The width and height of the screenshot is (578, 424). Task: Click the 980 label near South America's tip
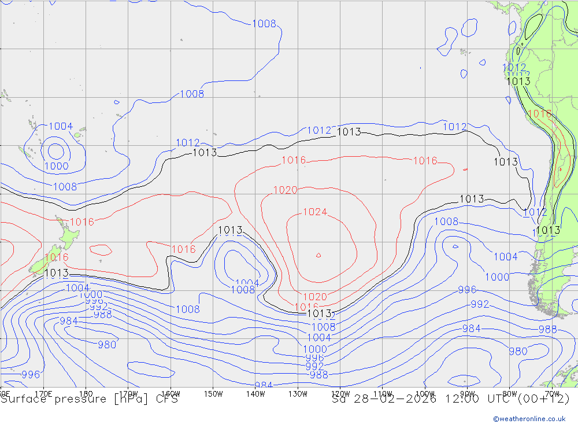[x=518, y=351]
